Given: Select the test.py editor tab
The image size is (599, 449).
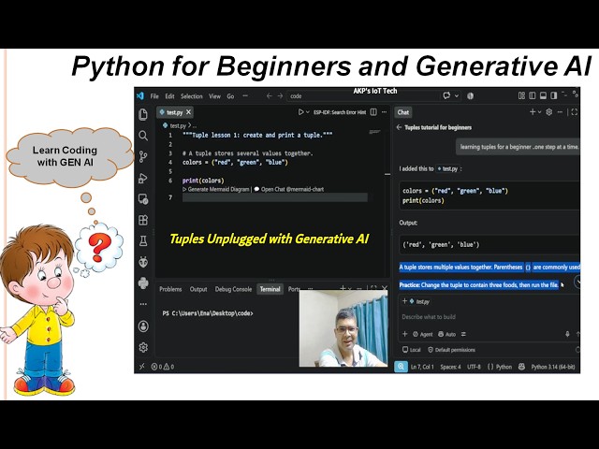Looking at the screenshot, I should tap(175, 112).
